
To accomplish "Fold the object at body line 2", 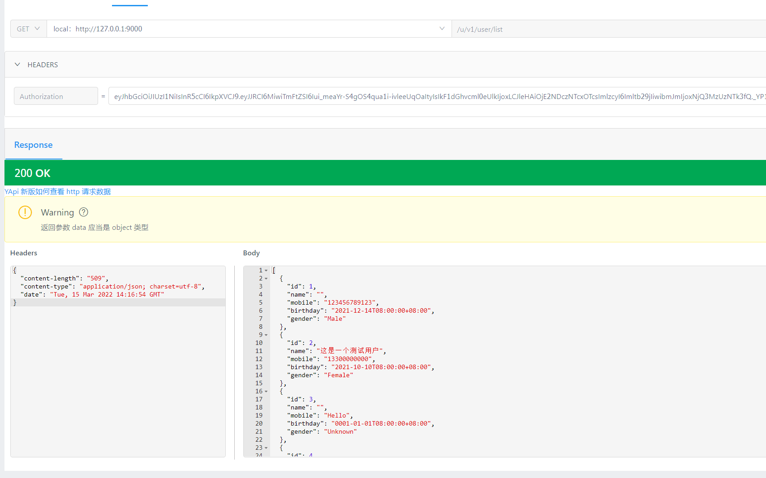I will [266, 279].
